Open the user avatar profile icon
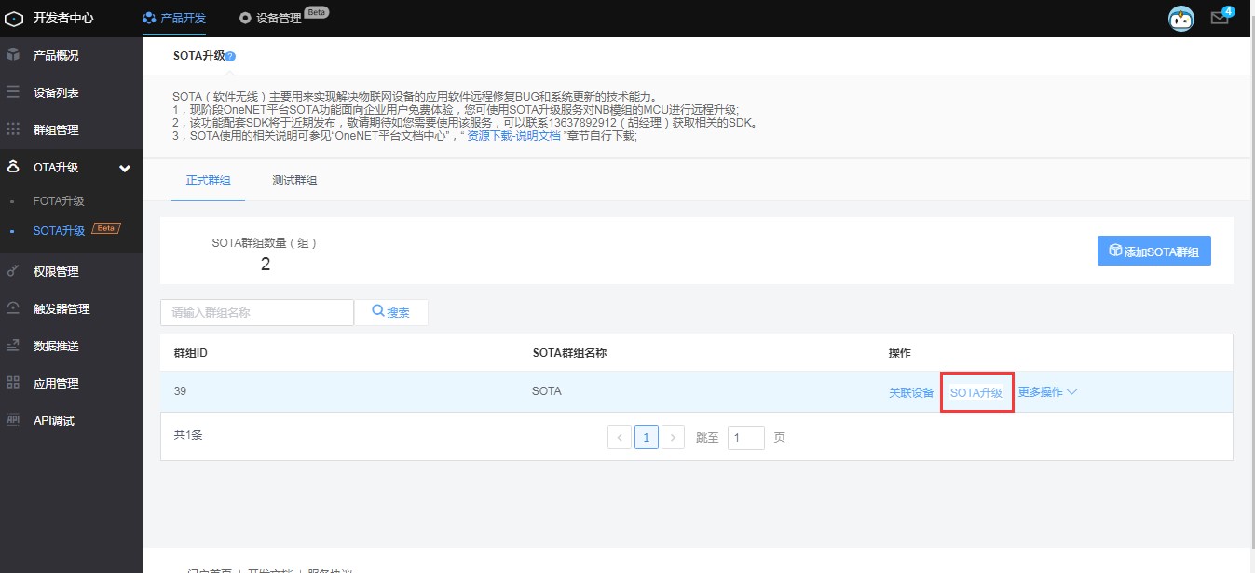The height and width of the screenshot is (573, 1255). 1181,18
